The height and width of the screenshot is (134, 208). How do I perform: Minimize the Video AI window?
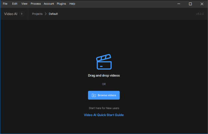[x=179, y=4]
